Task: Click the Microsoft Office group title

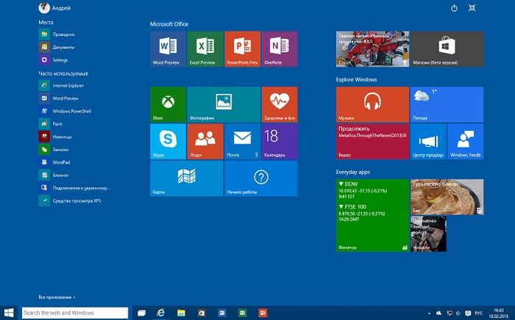Action: pos(169,24)
